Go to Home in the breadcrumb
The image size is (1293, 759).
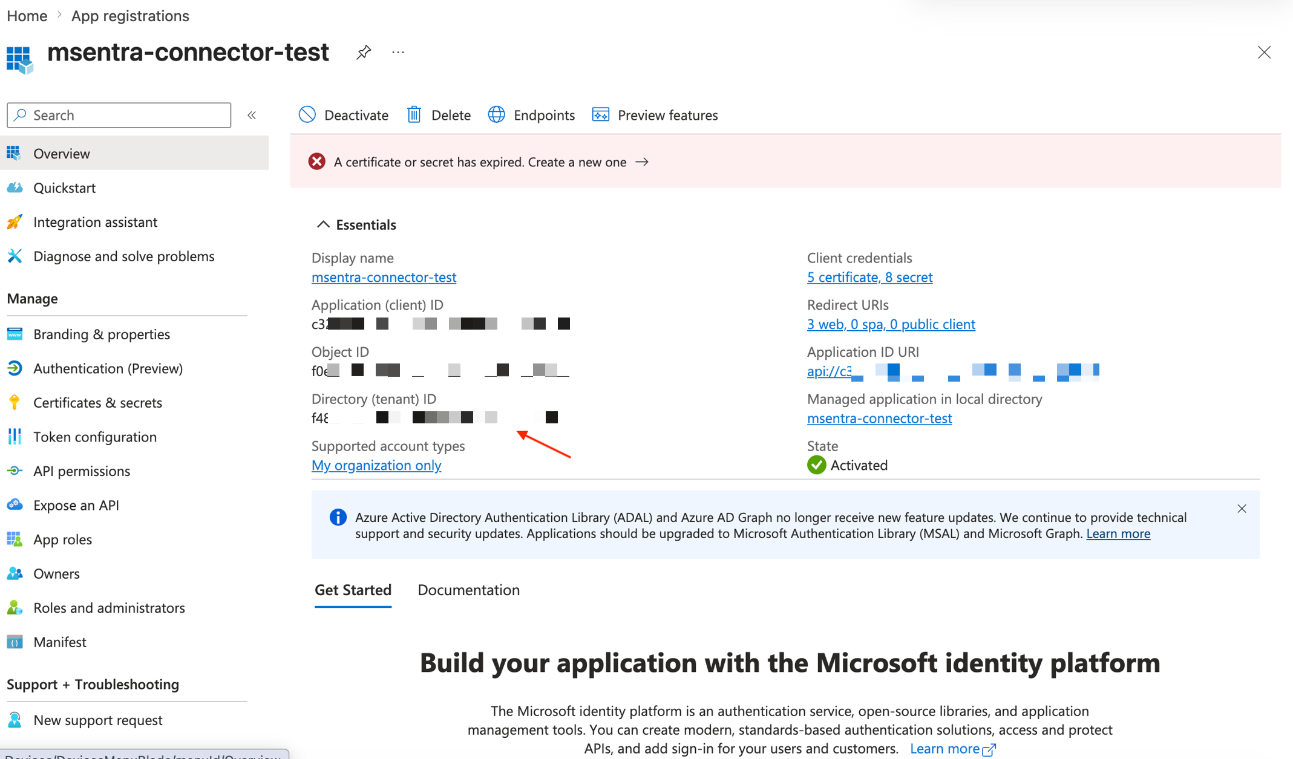27,16
